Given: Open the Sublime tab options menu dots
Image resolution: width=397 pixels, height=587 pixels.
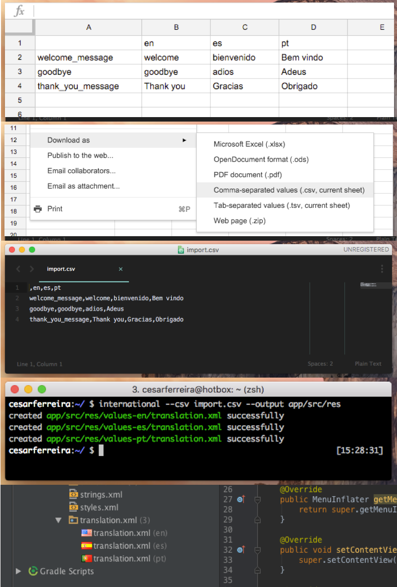Looking at the screenshot, I should coord(382,269).
